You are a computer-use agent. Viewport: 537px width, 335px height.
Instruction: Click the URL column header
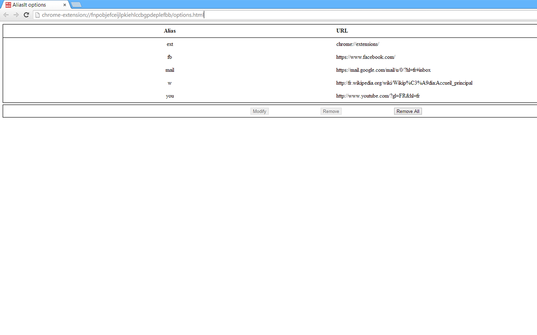pos(342,31)
